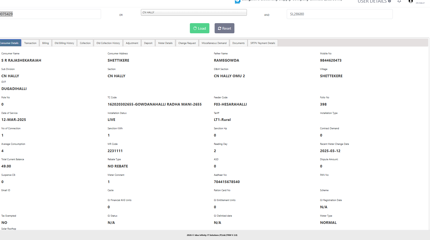
Task: Click the BESCOM logo icon
Action: 237,2
